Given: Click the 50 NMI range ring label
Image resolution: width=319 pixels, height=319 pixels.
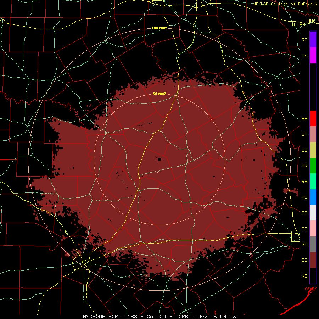Looking at the screenshot, I should (x=159, y=94).
